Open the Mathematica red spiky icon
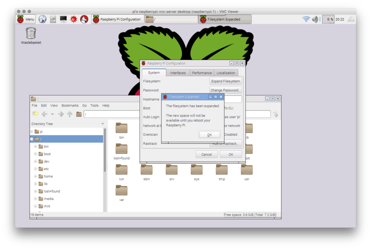Image resolution: width=371 pixels, height=249 pixels. pyautogui.click(x=74, y=19)
